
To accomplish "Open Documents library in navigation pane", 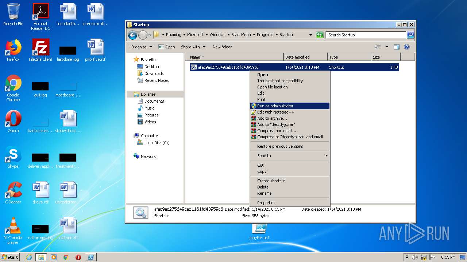I will click(154, 101).
